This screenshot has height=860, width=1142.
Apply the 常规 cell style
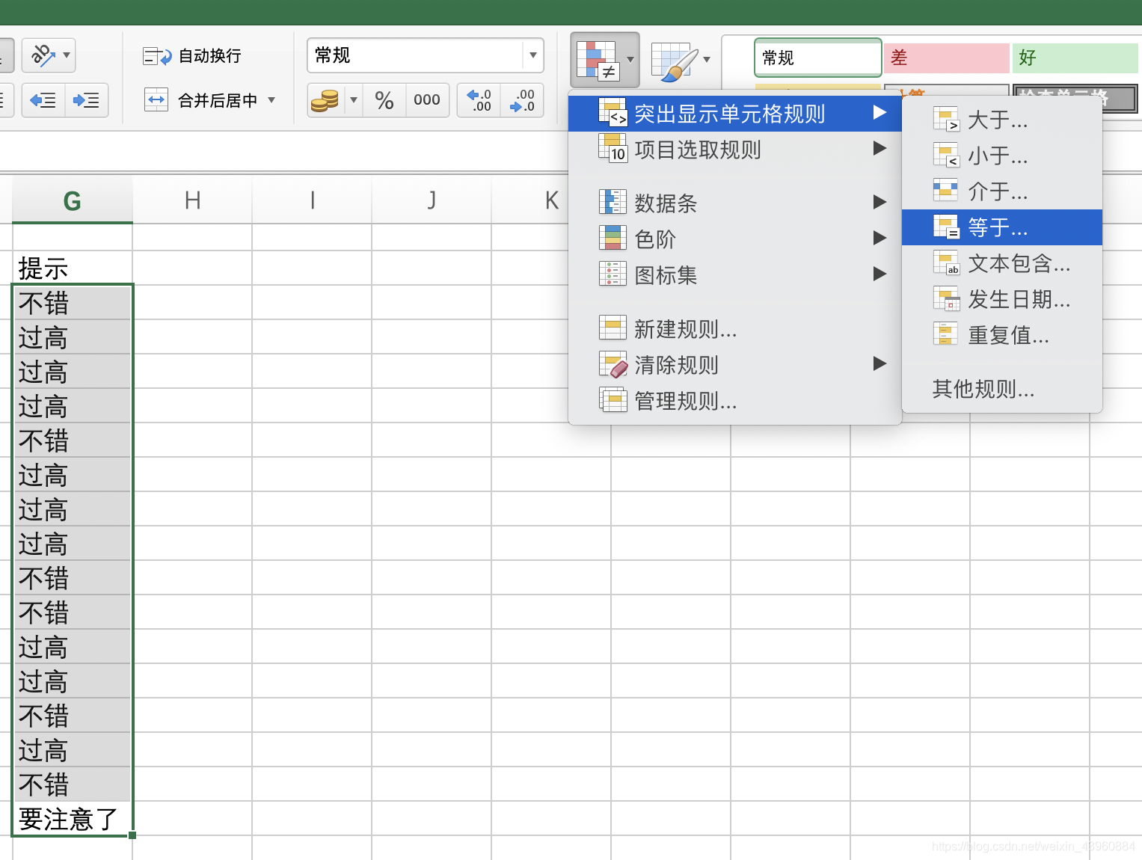pos(817,58)
